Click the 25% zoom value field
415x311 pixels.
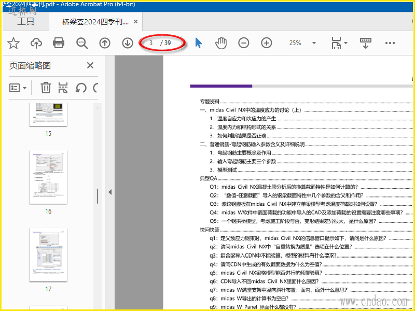(x=295, y=43)
